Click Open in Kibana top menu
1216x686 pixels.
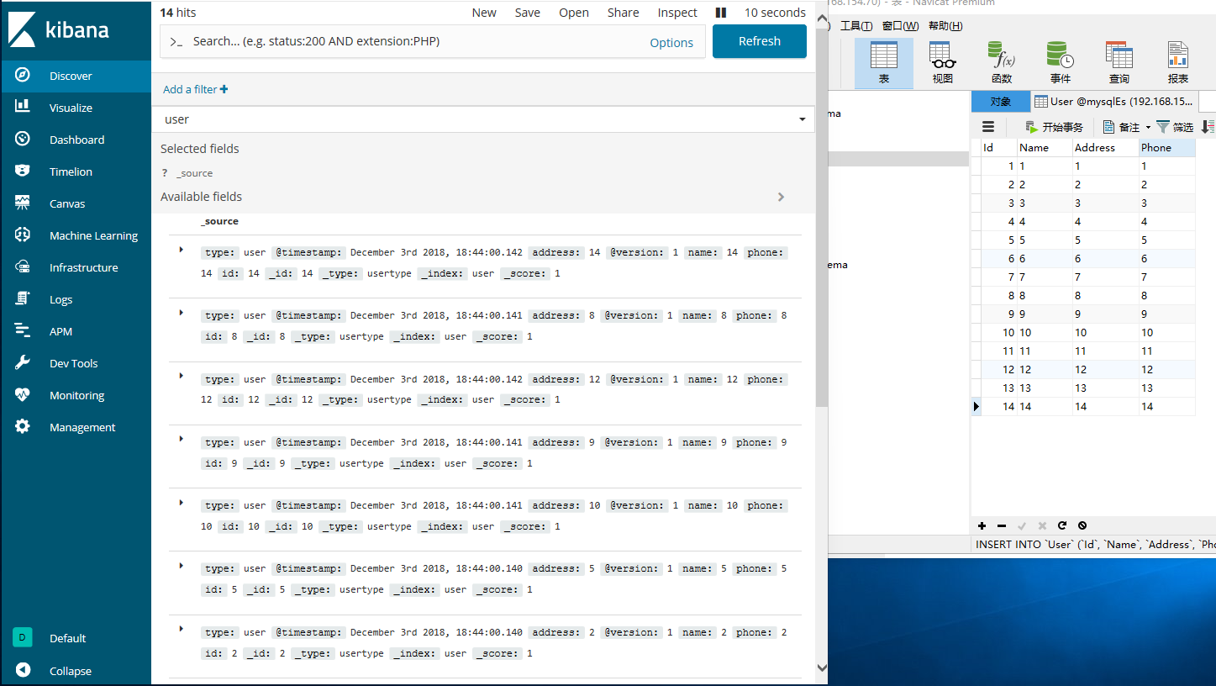(574, 13)
